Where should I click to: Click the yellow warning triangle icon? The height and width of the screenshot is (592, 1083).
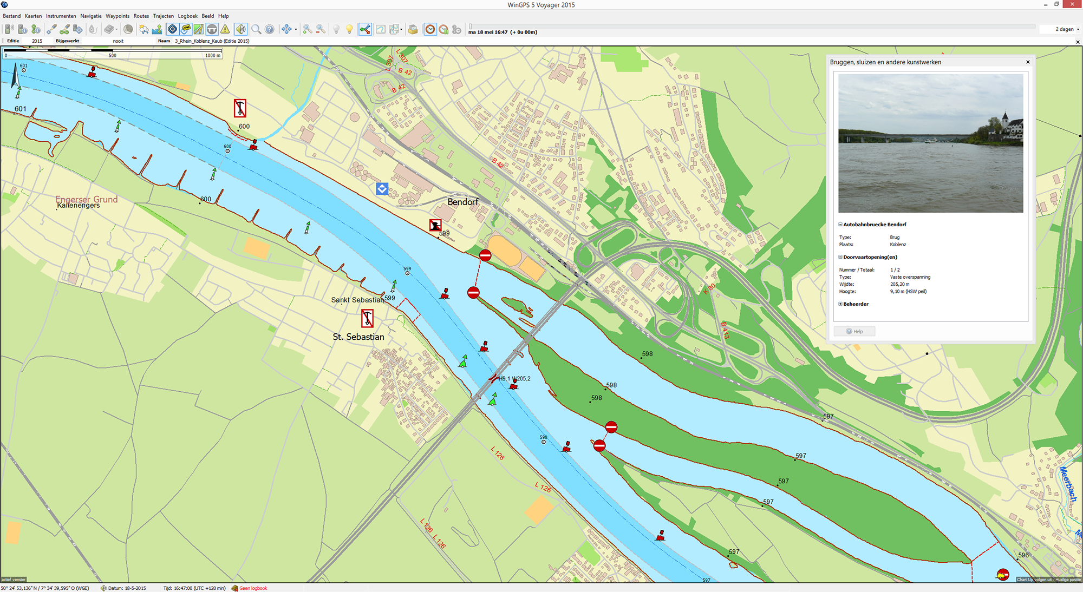pyautogui.click(x=225, y=29)
